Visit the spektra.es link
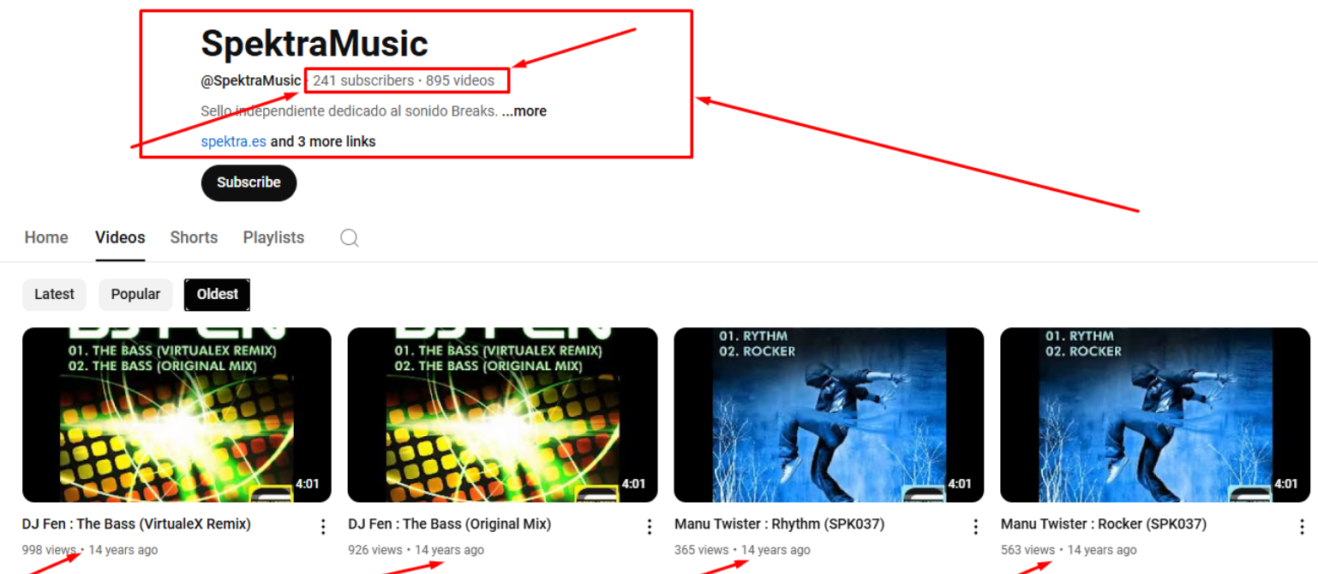The image size is (1318, 574). (233, 141)
